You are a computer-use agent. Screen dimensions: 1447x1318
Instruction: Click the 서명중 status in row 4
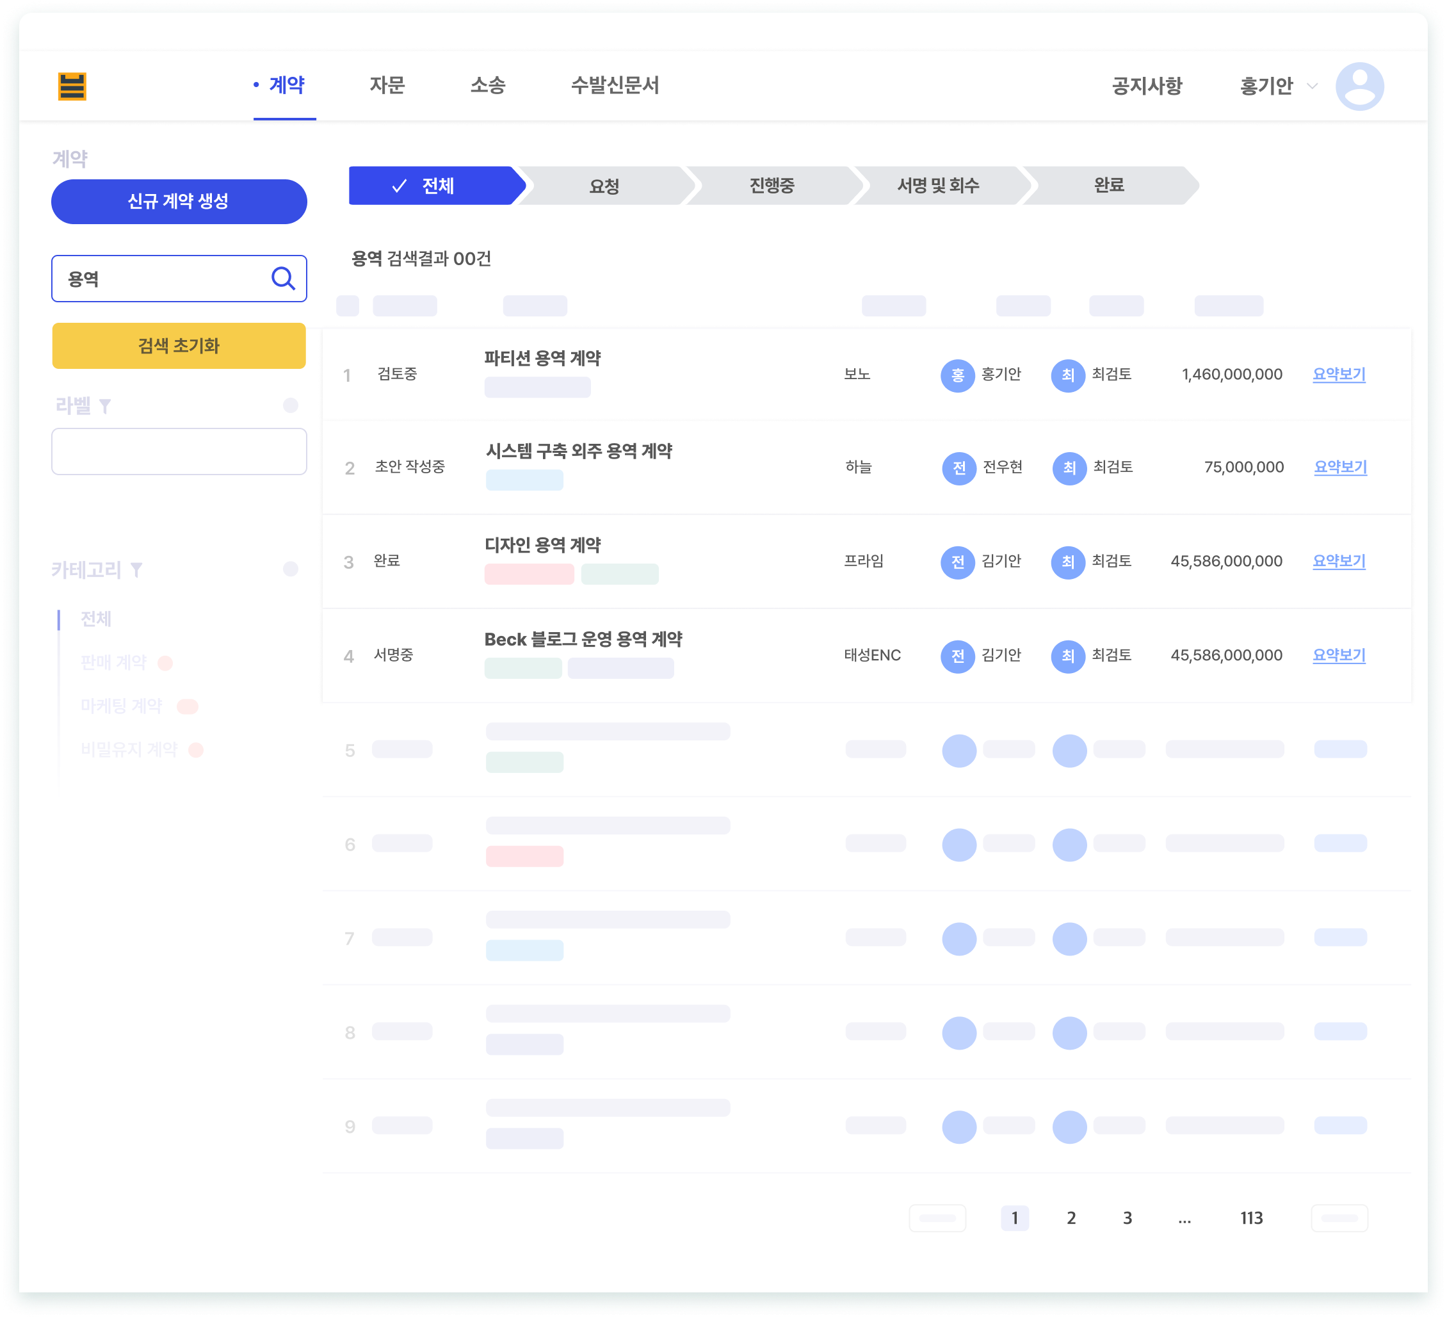click(x=392, y=655)
